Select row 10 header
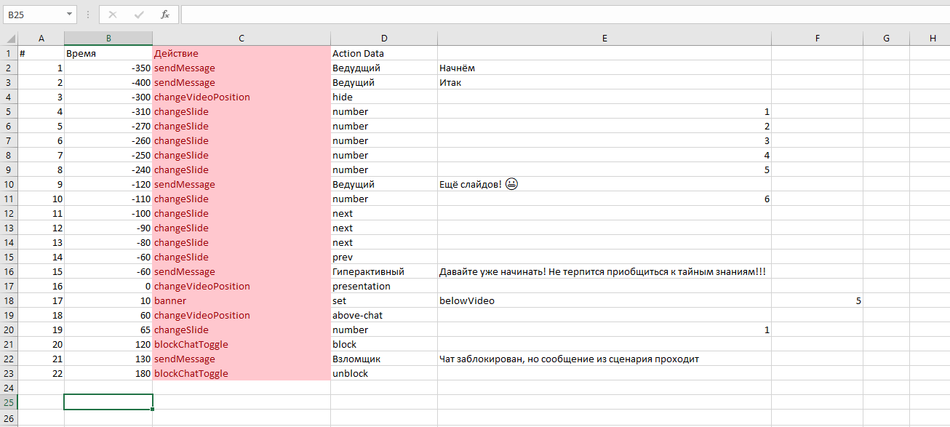The width and height of the screenshot is (950, 427). pos(9,184)
